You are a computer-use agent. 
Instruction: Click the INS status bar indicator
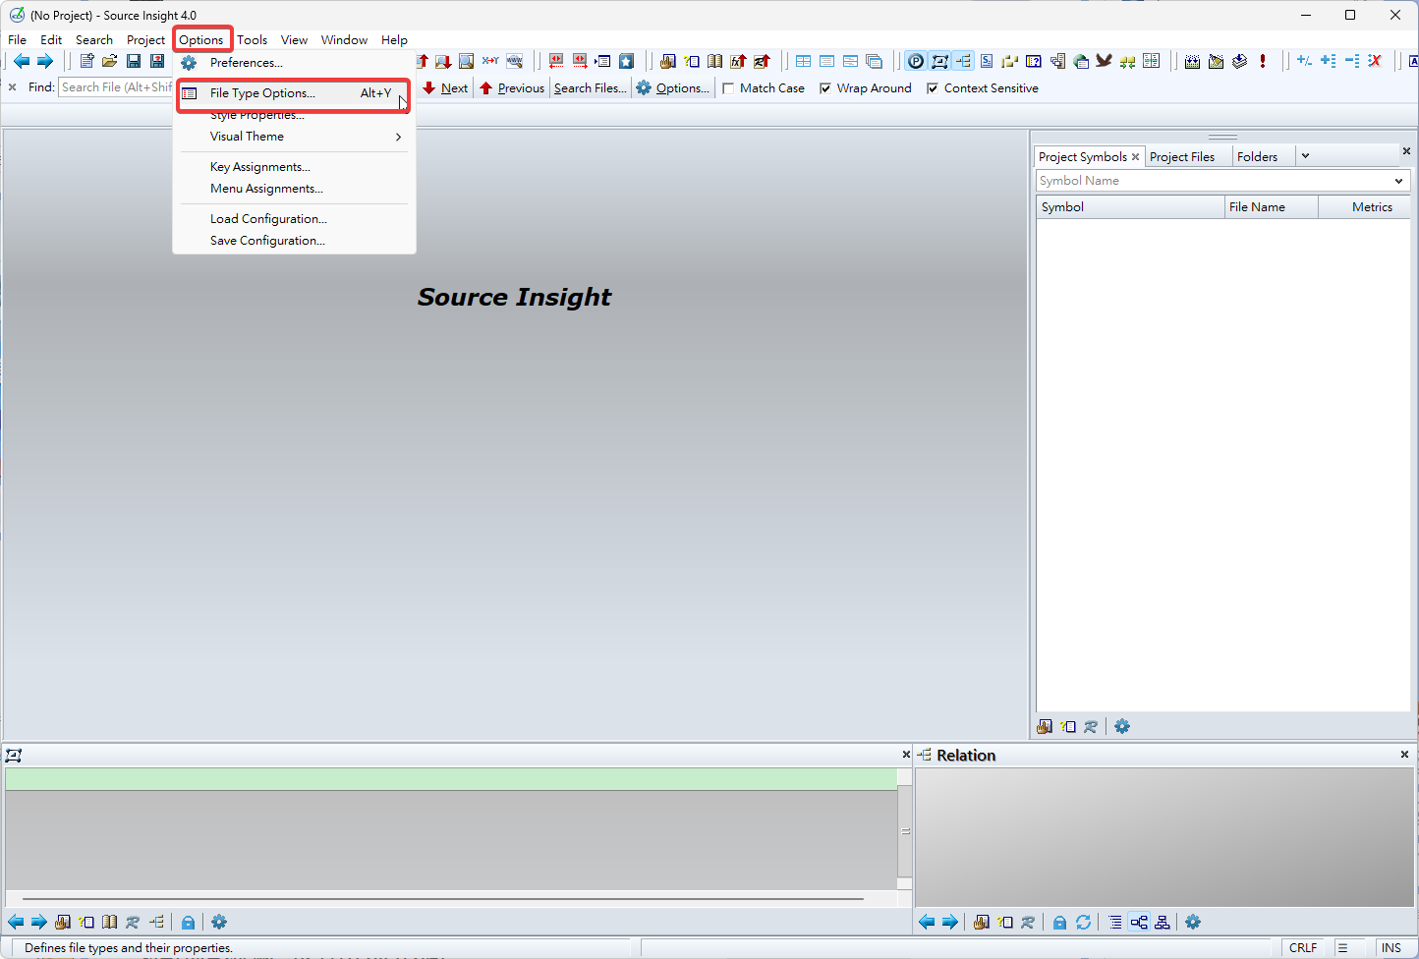point(1391,948)
